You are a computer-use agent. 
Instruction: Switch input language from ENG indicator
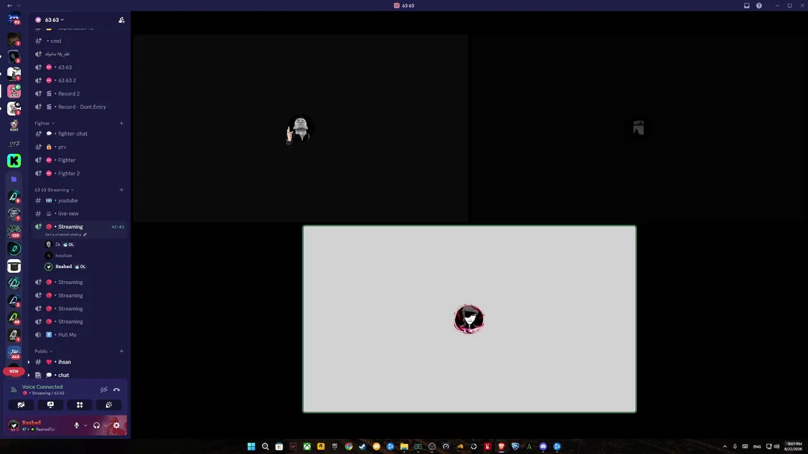coord(757,446)
